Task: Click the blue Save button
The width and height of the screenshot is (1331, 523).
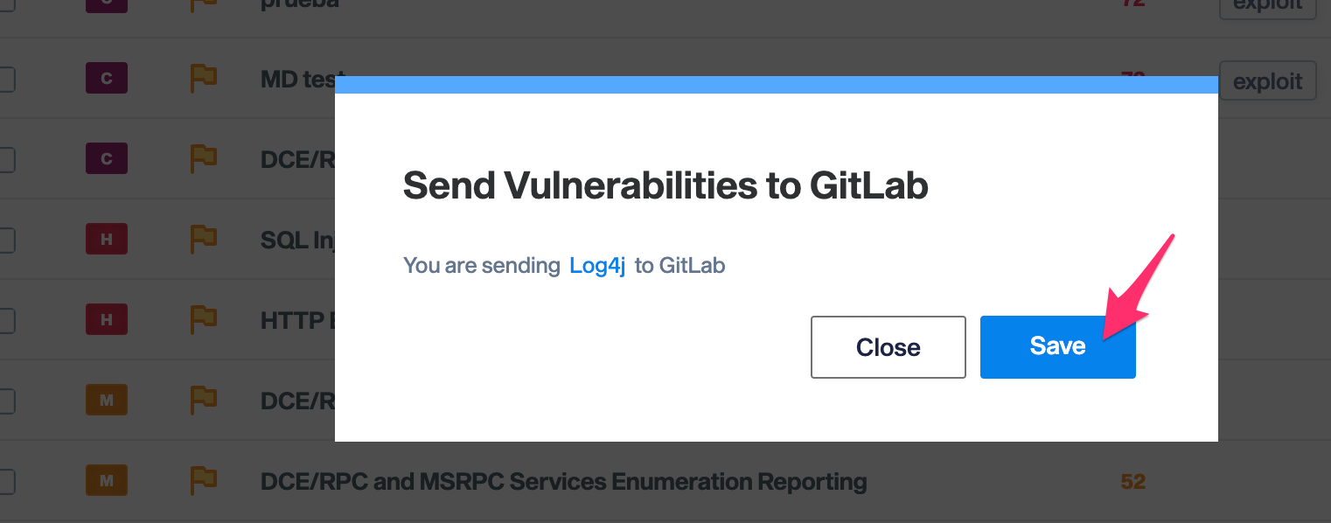Action: pyautogui.click(x=1057, y=347)
